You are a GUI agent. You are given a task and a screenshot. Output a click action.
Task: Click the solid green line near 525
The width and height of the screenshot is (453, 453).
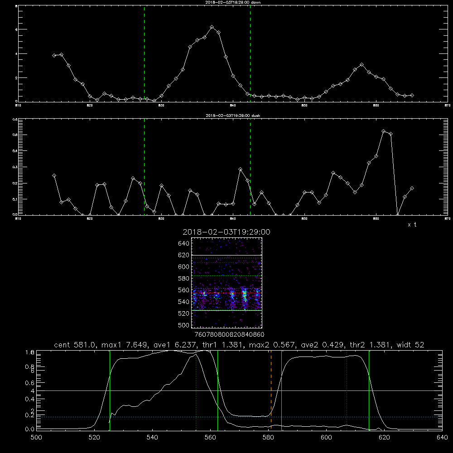[x=110, y=390]
